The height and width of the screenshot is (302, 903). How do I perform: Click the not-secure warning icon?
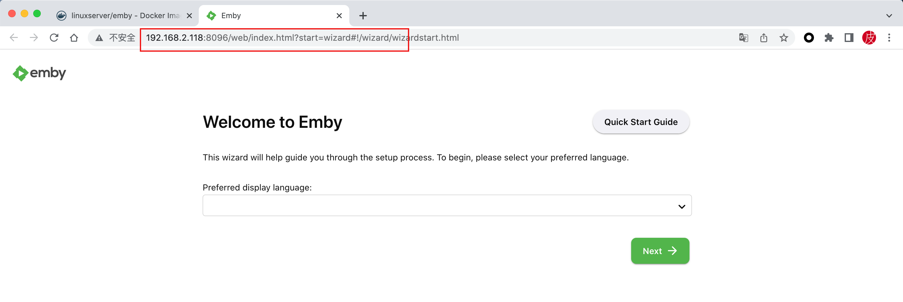click(x=100, y=38)
